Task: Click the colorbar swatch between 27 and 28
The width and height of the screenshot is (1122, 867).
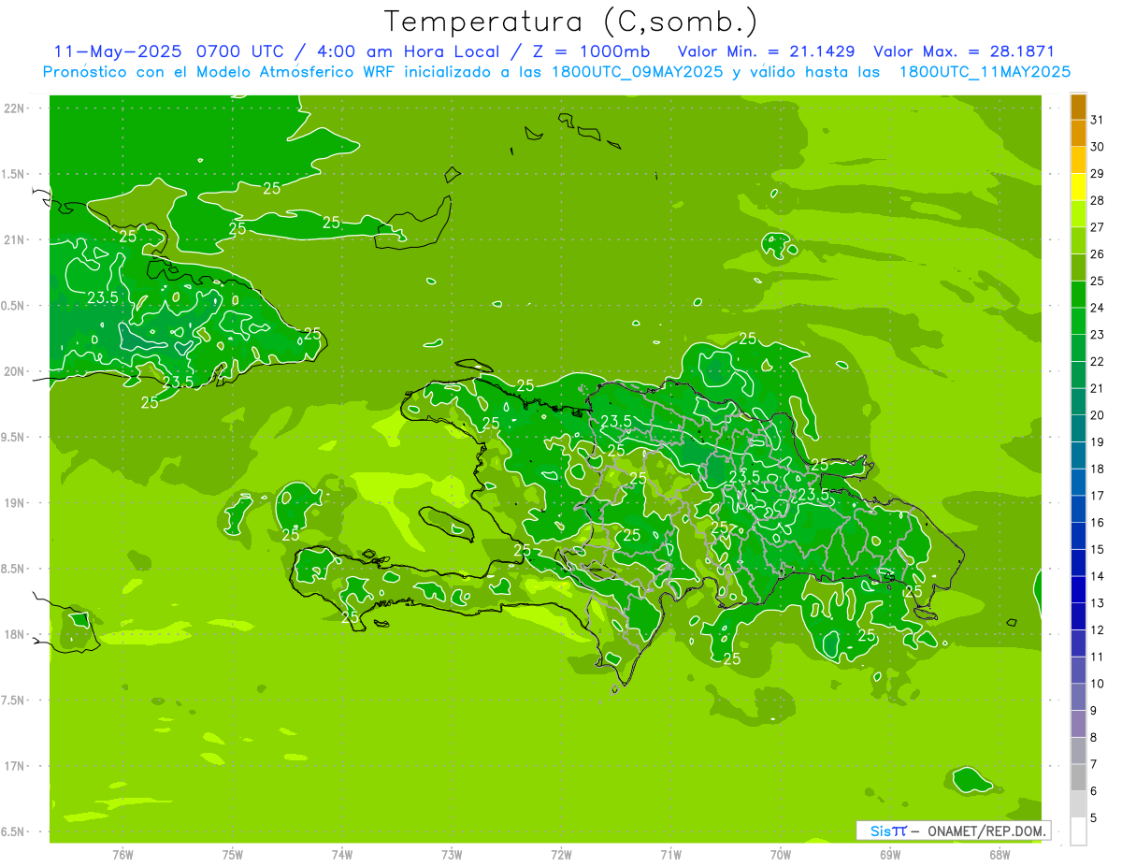Action: tap(1078, 213)
